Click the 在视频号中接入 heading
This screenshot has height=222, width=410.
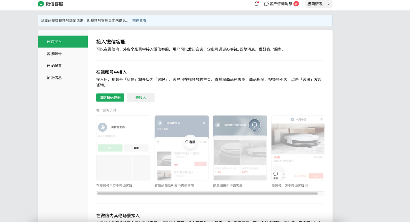click(111, 72)
